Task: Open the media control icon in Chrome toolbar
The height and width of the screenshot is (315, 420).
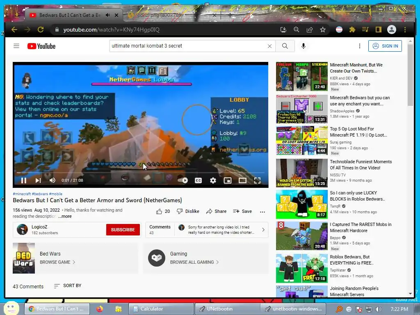Action: click(x=365, y=30)
